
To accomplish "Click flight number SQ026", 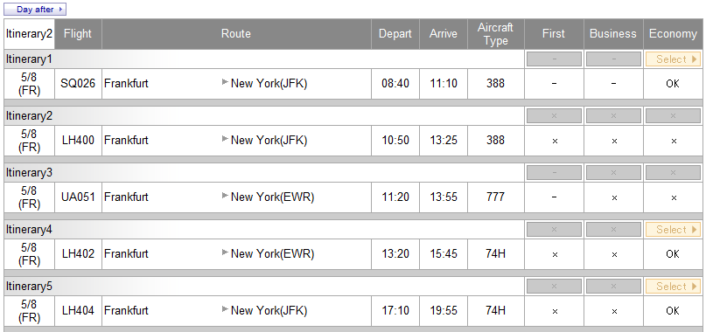I will point(78,83).
